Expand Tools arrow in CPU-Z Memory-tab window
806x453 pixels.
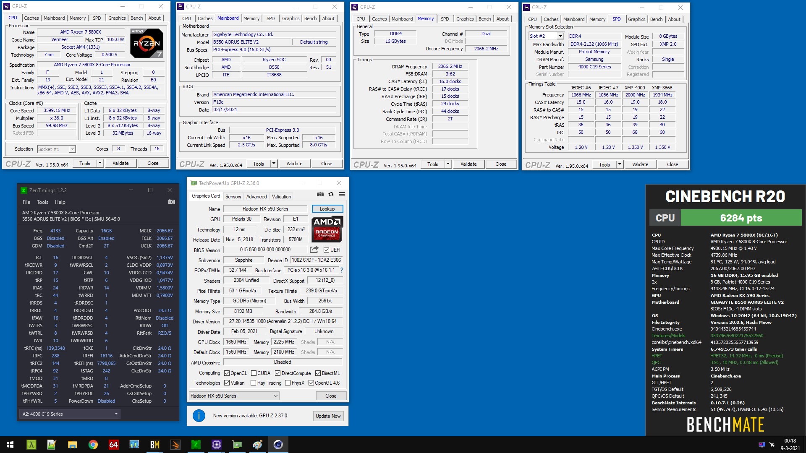(448, 164)
